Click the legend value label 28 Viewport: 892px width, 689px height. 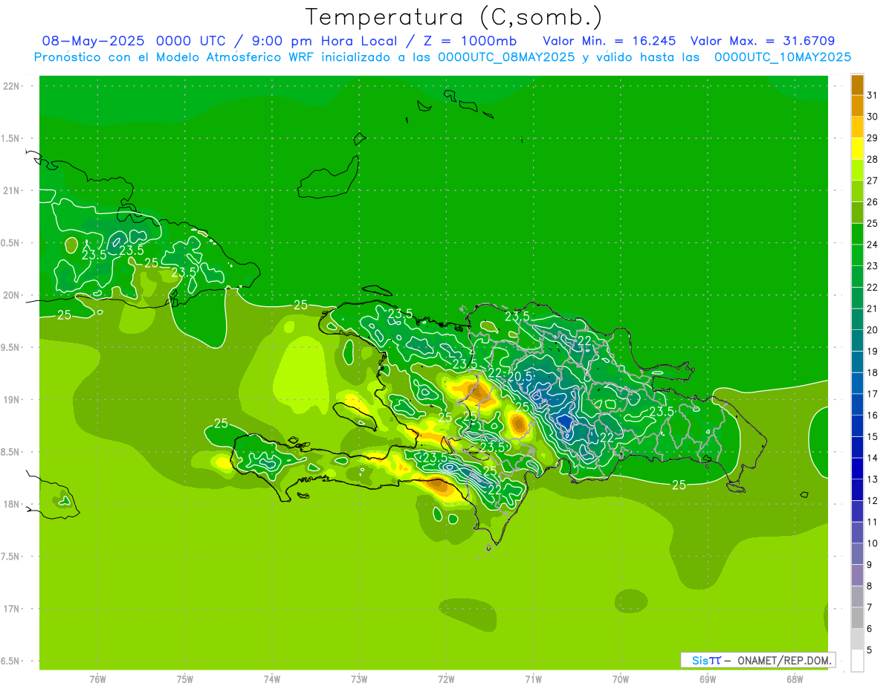[x=873, y=160]
